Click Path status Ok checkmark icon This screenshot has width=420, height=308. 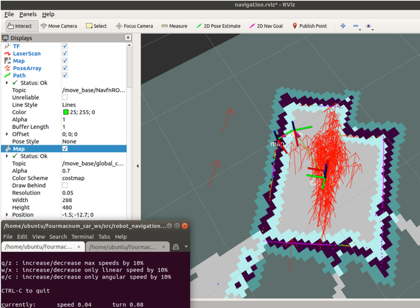coord(15,83)
